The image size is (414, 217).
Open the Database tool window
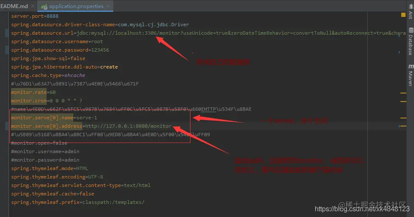(411, 41)
